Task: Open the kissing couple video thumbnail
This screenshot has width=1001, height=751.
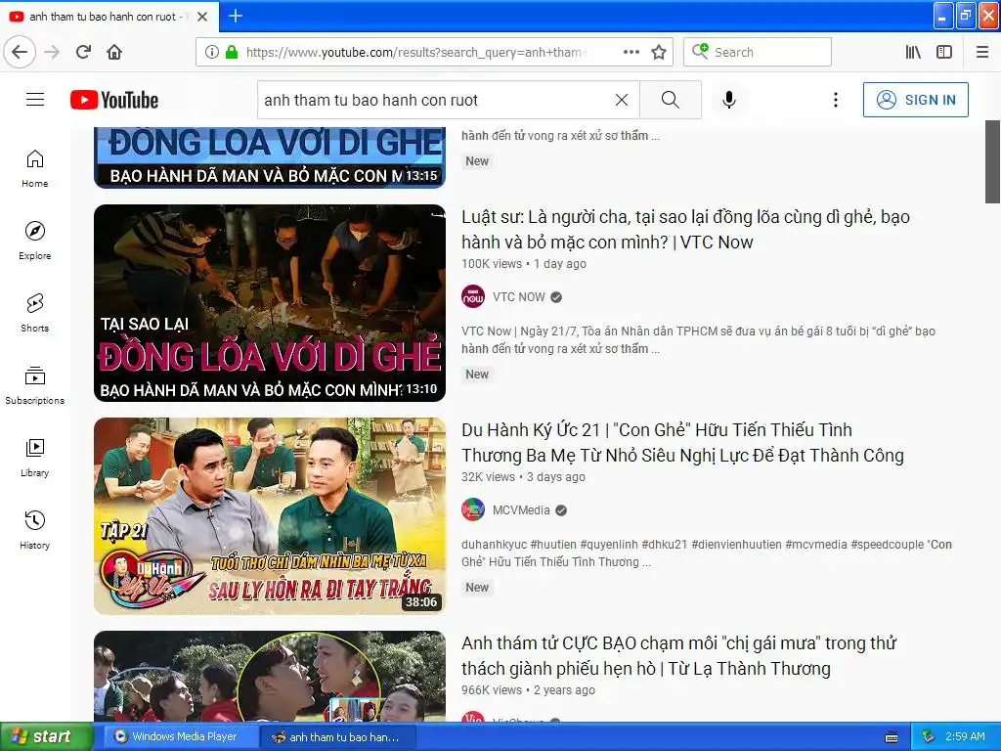Action: tap(270, 677)
